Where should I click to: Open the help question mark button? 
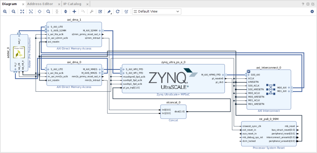303,4
